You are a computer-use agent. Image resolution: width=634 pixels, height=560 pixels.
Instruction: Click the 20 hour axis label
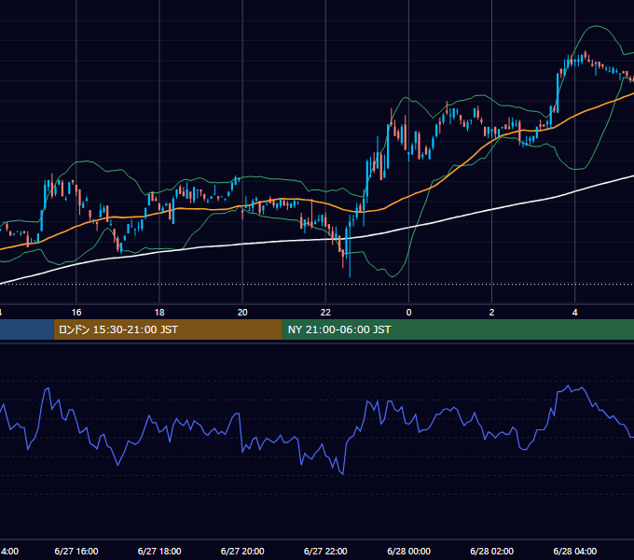tap(242, 313)
